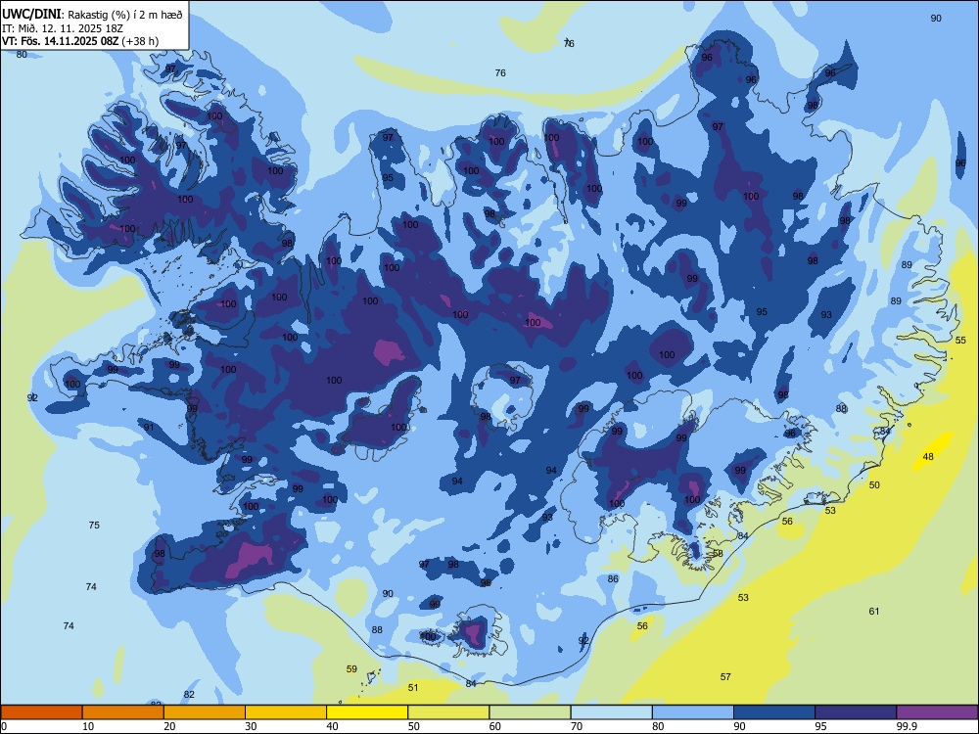This screenshot has width=979, height=734.
Task: Click the '86' humidity value on the map
Action: [613, 579]
